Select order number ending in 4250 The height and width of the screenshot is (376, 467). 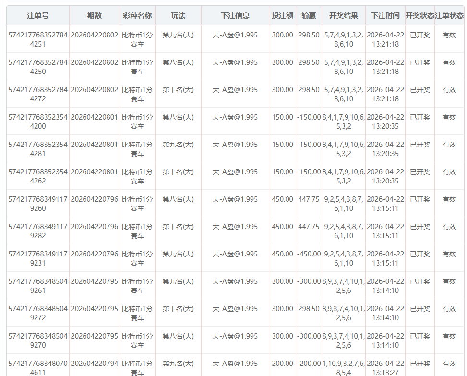(x=37, y=67)
